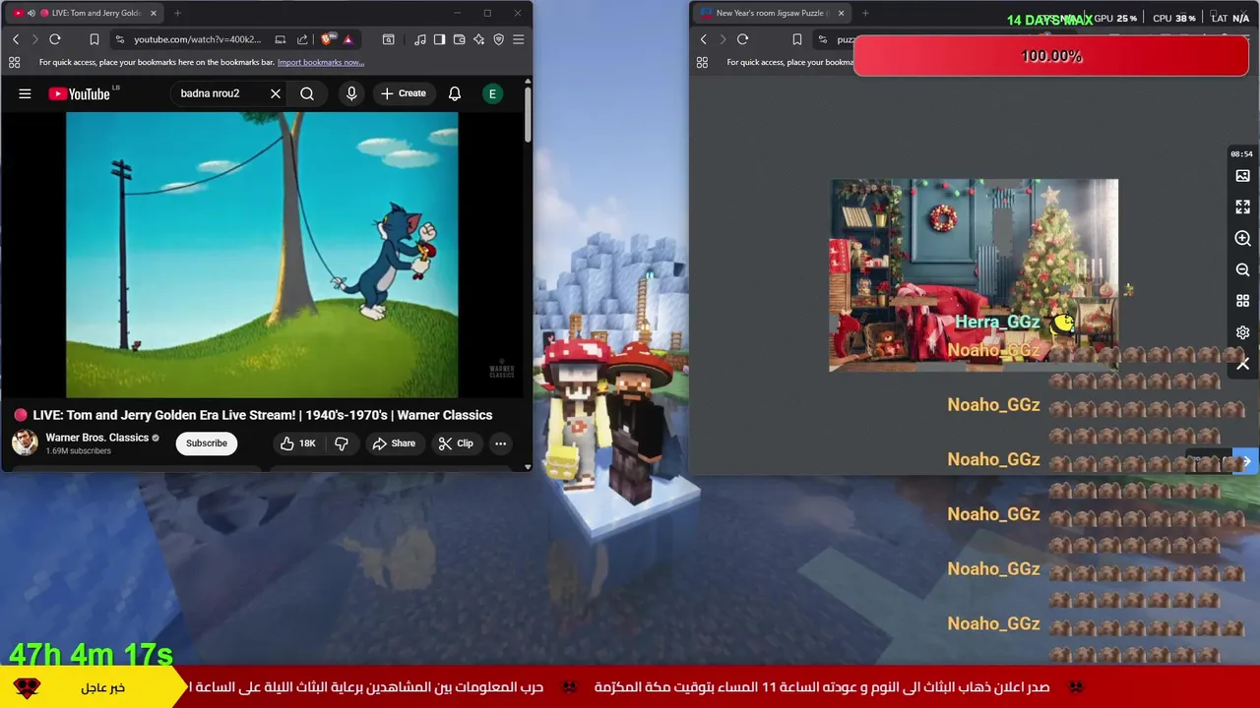Image resolution: width=1260 pixels, height=708 pixels.
Task: Open the more actions three-dot menu
Action: point(500,443)
